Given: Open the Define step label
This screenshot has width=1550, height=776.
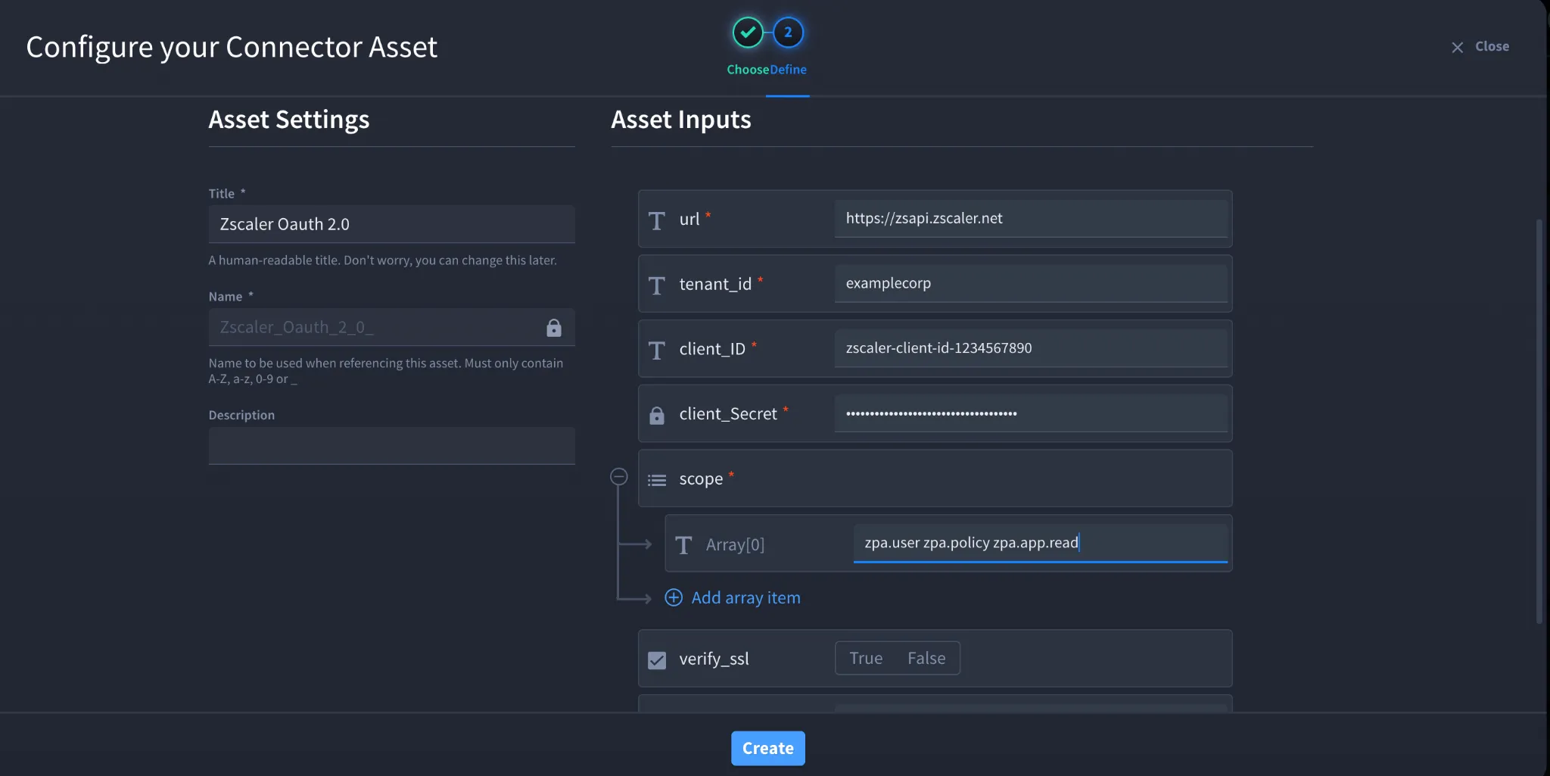Looking at the screenshot, I should 789,70.
